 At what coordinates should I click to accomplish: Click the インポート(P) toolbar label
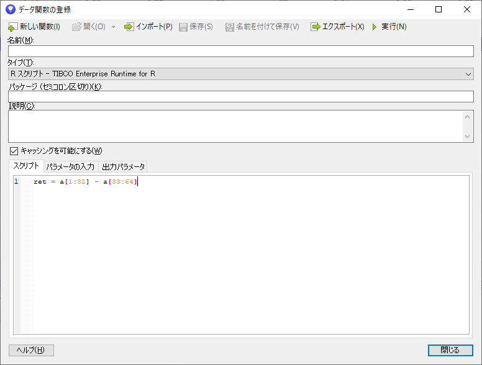[x=154, y=27]
